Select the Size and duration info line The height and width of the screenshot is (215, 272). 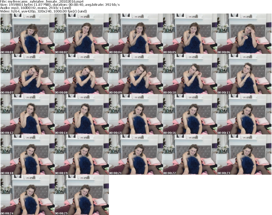pos(60,5)
